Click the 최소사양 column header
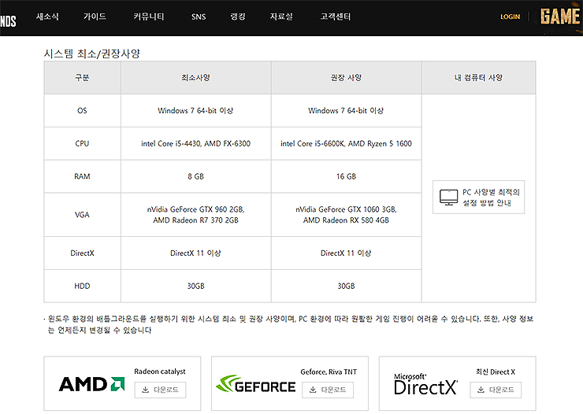The height and width of the screenshot is (414, 583). click(196, 78)
